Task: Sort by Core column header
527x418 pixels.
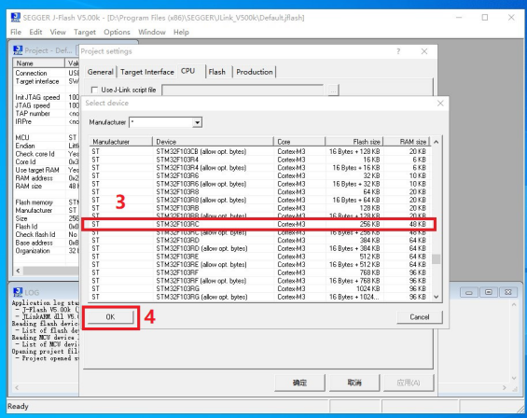Action: click(x=299, y=142)
